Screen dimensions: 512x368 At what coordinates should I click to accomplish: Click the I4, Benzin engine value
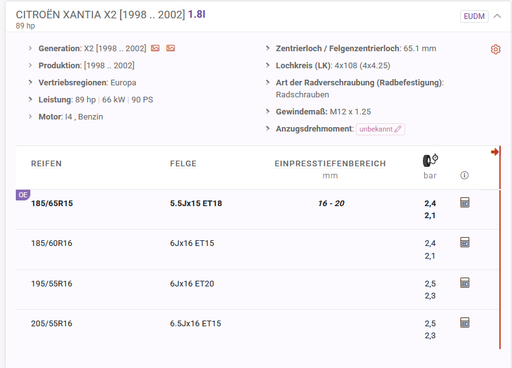pyautogui.click(x=84, y=117)
